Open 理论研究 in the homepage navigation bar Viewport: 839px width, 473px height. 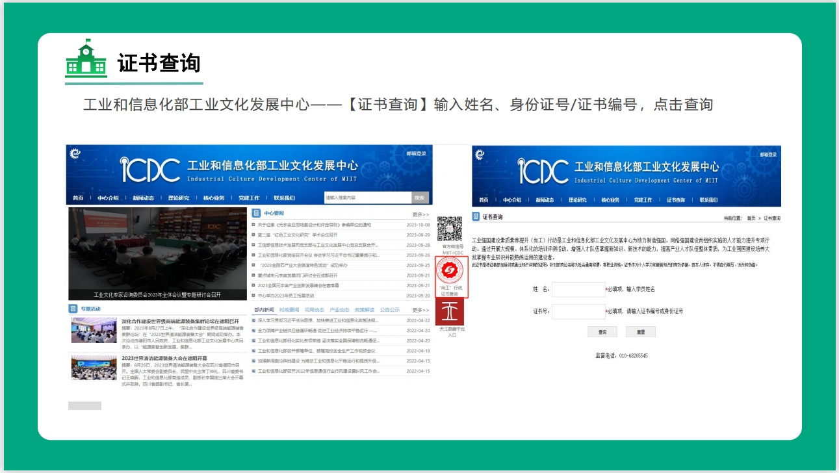pyautogui.click(x=179, y=198)
